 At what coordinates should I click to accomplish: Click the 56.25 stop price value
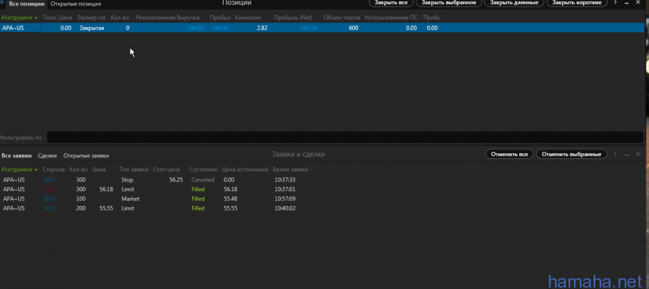pos(176,180)
